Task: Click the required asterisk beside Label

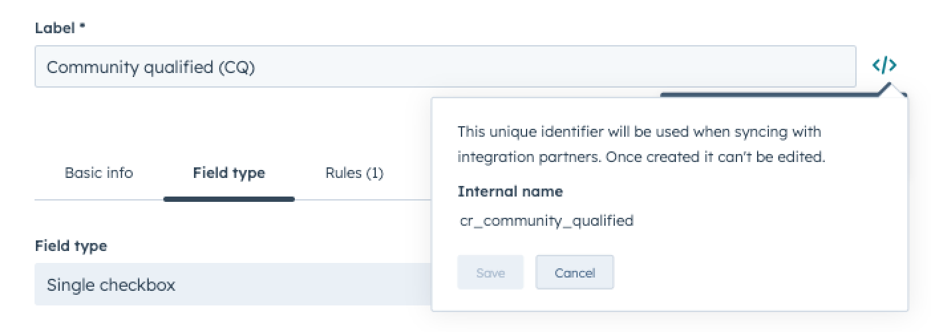Action: pos(83,27)
